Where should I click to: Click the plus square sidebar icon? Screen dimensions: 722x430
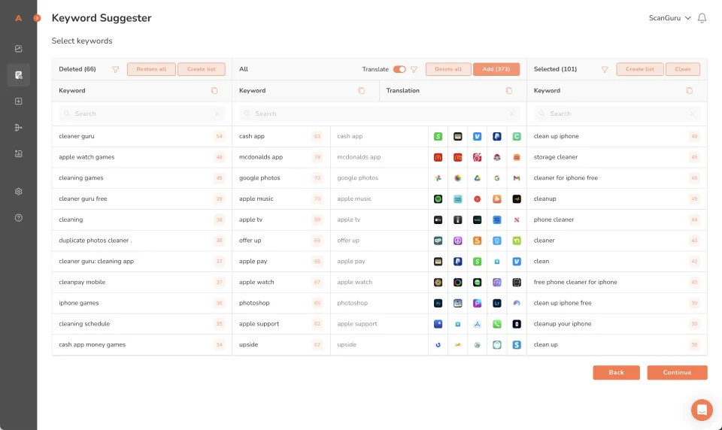18,101
